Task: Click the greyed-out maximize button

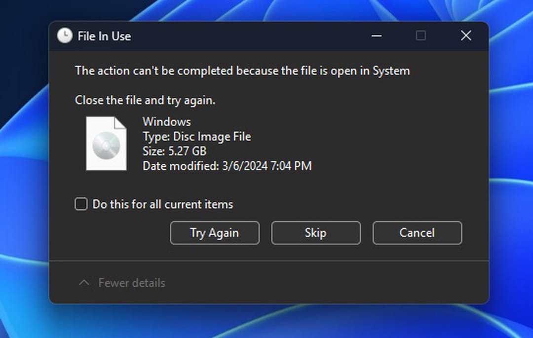Action: pos(421,36)
